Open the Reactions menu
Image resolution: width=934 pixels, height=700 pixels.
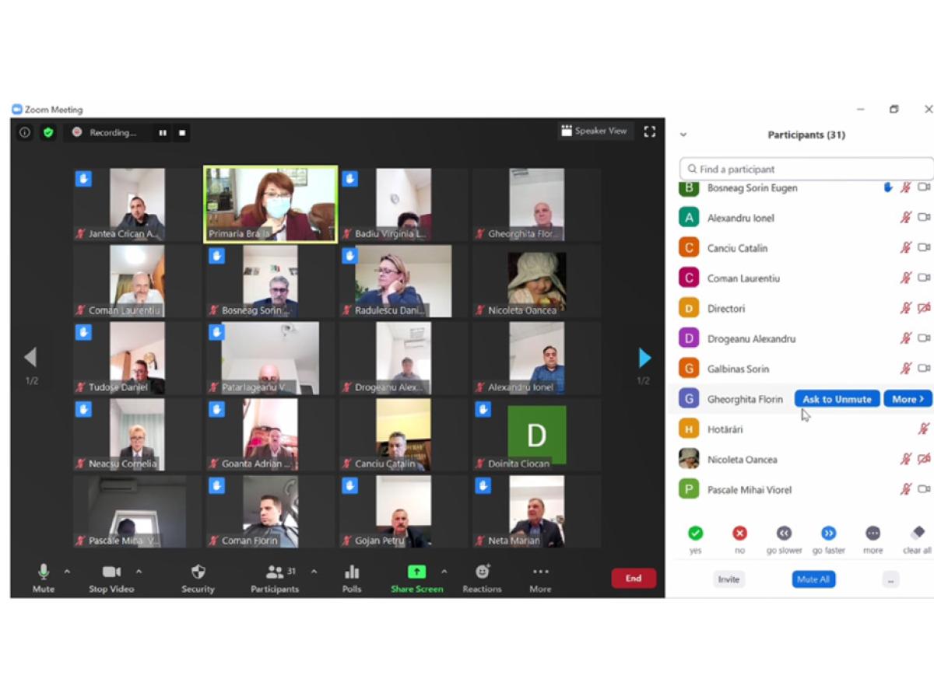pos(482,572)
